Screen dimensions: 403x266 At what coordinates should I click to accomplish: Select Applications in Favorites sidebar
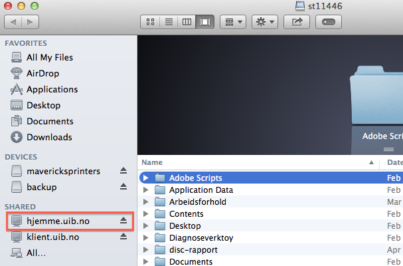[x=52, y=89]
